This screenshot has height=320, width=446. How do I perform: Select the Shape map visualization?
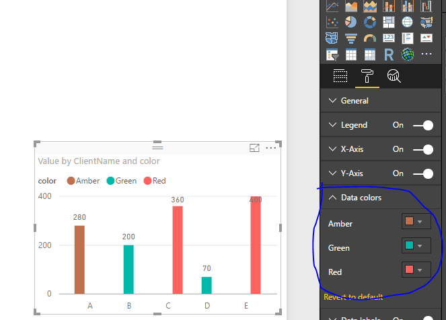pyautogui.click(x=332, y=38)
